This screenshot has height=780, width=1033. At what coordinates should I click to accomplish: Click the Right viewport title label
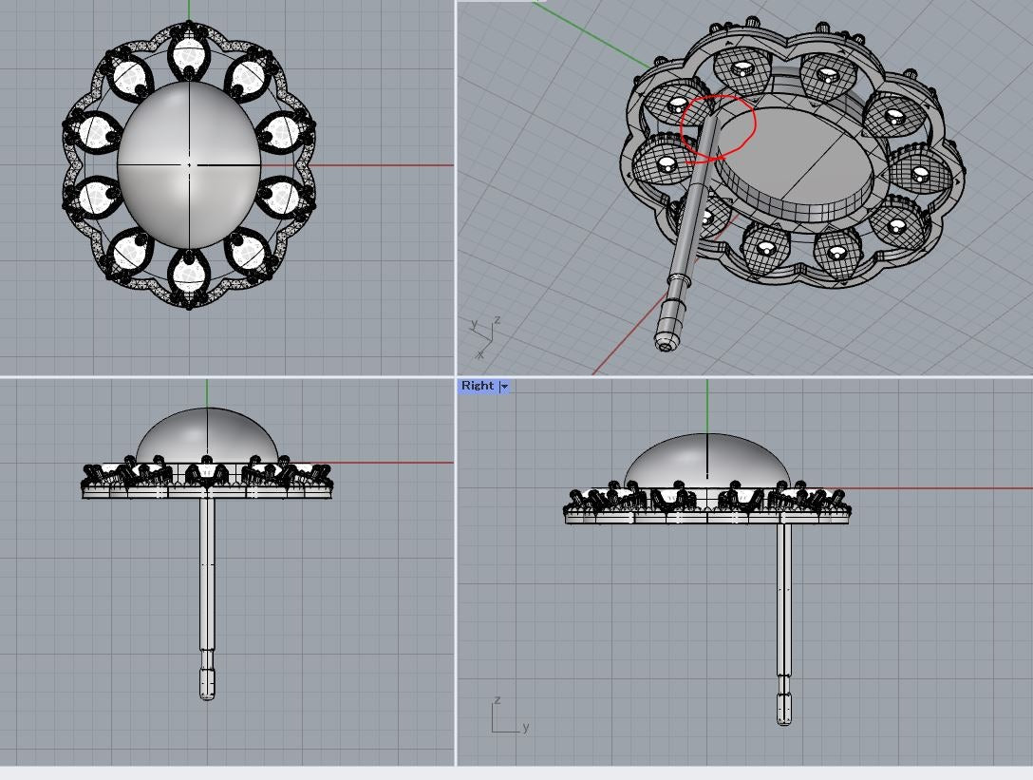(477, 386)
